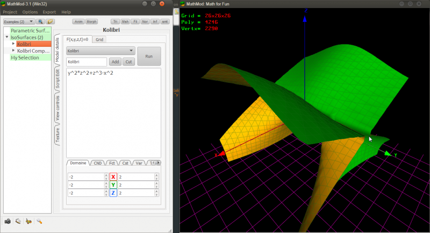The width and height of the screenshot is (430, 233).
Task: Click the Add button
Action: click(115, 62)
